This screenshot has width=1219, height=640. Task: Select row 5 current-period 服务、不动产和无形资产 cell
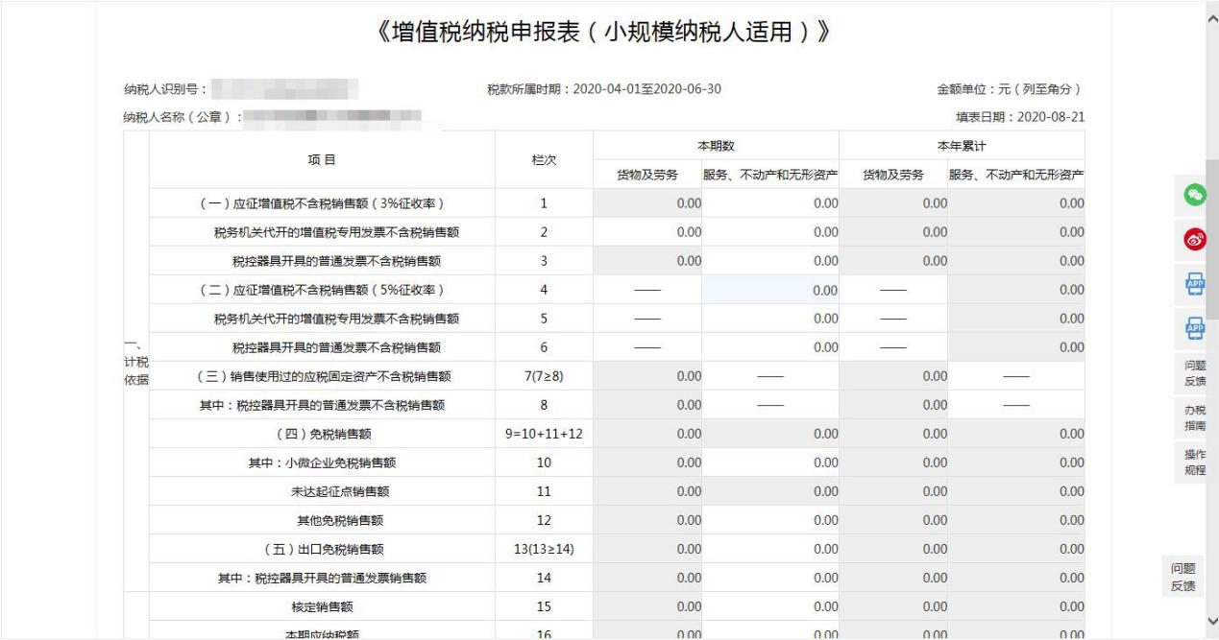pos(770,319)
